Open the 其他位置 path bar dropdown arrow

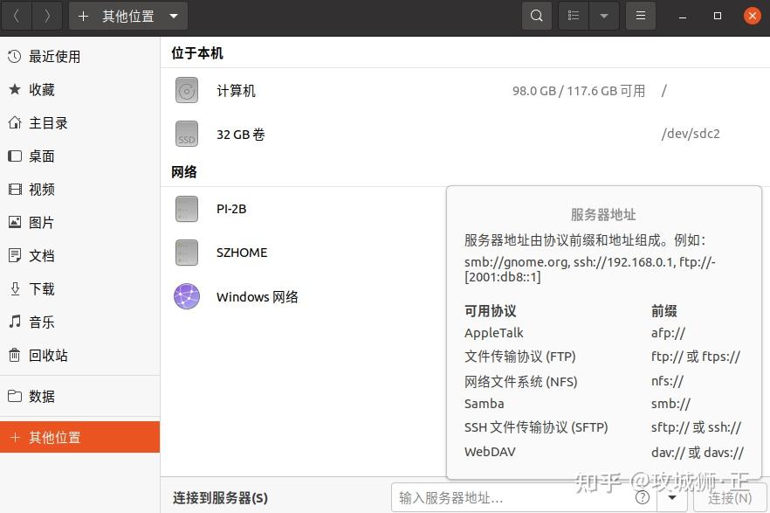173,15
